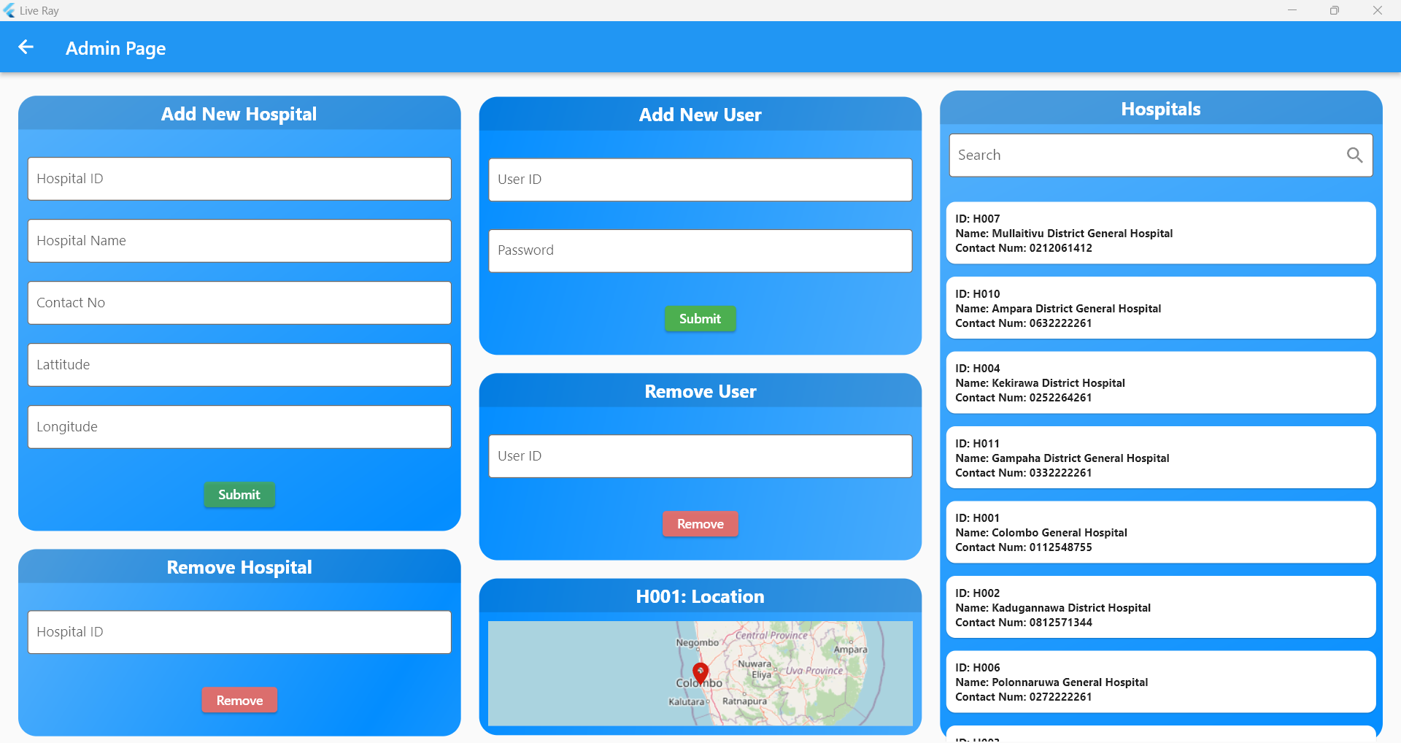Click Remove button in Remove Hospital card
1401x743 pixels.
(239, 701)
